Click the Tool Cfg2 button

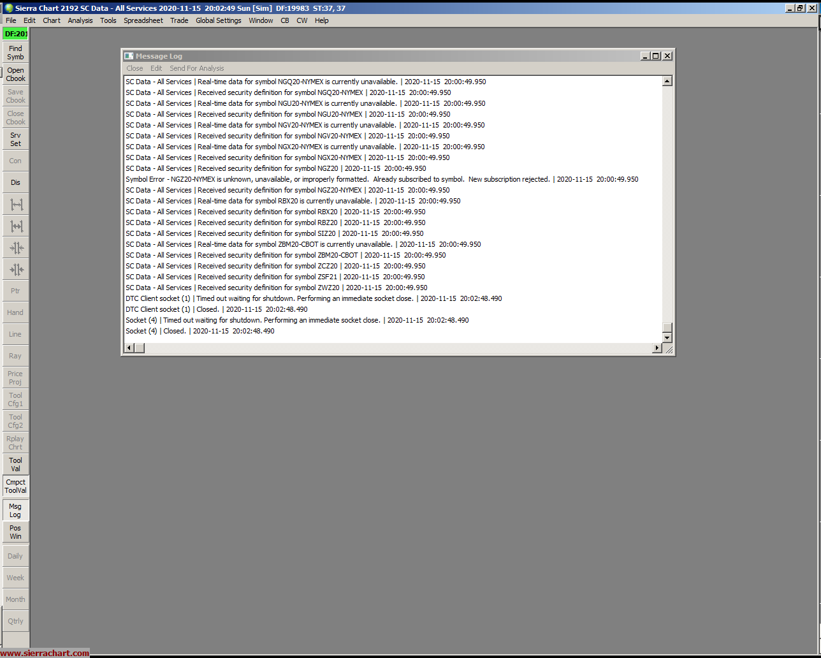pyautogui.click(x=15, y=421)
